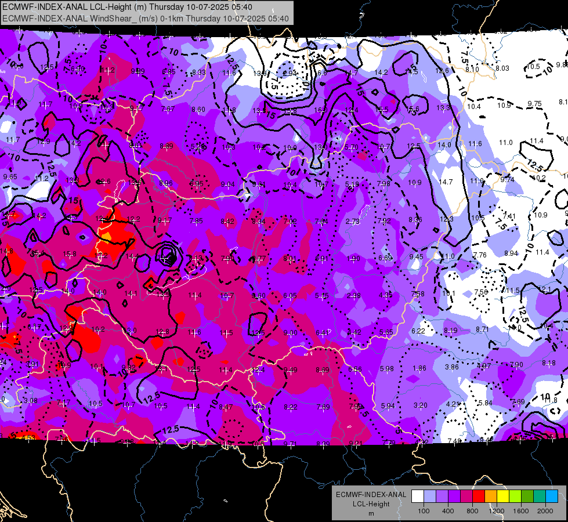Click the wind shear value '6.85' on the map
The height and width of the screenshot is (522, 568).
169,72
